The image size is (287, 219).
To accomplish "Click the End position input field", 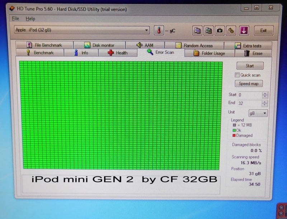I will (x=250, y=103).
